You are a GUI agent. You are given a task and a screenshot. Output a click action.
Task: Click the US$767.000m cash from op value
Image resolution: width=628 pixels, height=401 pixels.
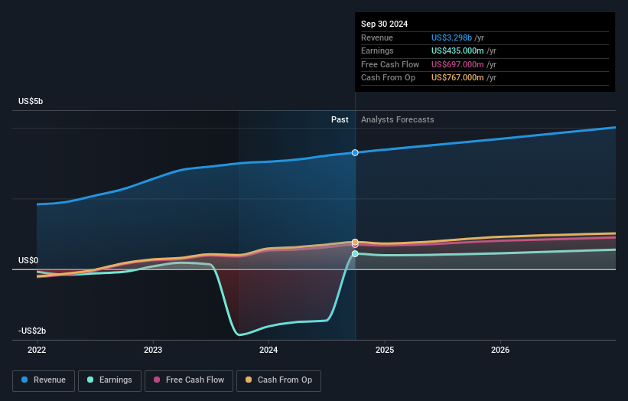457,78
